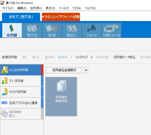
Task: Switch to うら(レイアウト)へ切替 tab
Action: tap(61, 17)
